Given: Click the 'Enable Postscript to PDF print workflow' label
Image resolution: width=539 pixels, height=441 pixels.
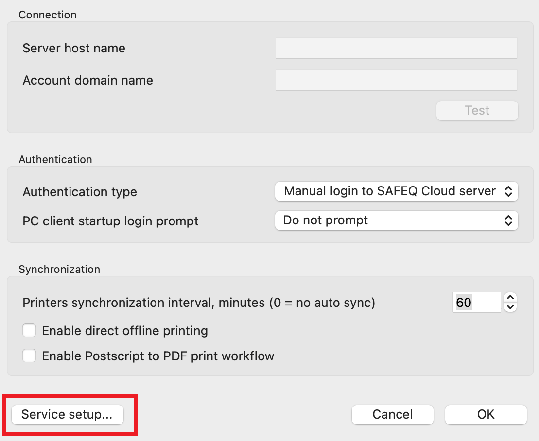Looking at the screenshot, I should [158, 356].
